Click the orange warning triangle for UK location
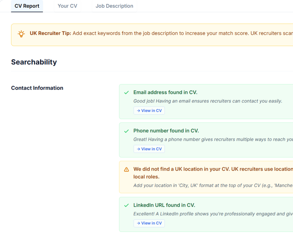Viewport: 293px width, 235px height. click(126, 169)
